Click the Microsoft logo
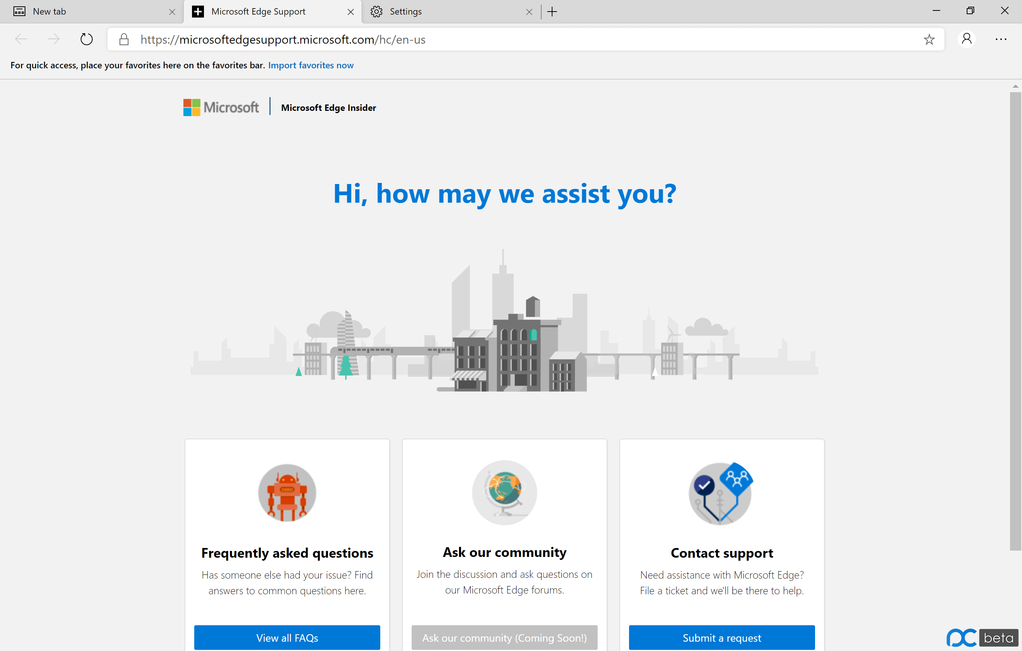The width and height of the screenshot is (1022, 651). pyautogui.click(x=221, y=107)
